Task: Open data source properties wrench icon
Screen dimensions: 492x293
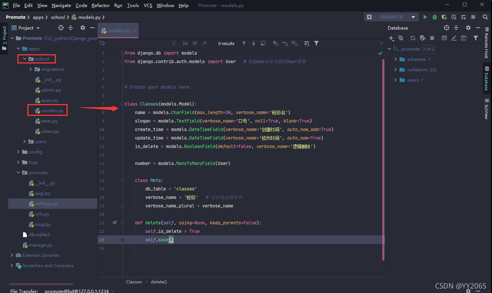Action: click(423, 38)
